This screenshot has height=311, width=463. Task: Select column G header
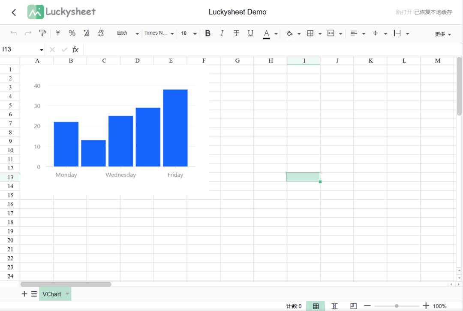237,61
